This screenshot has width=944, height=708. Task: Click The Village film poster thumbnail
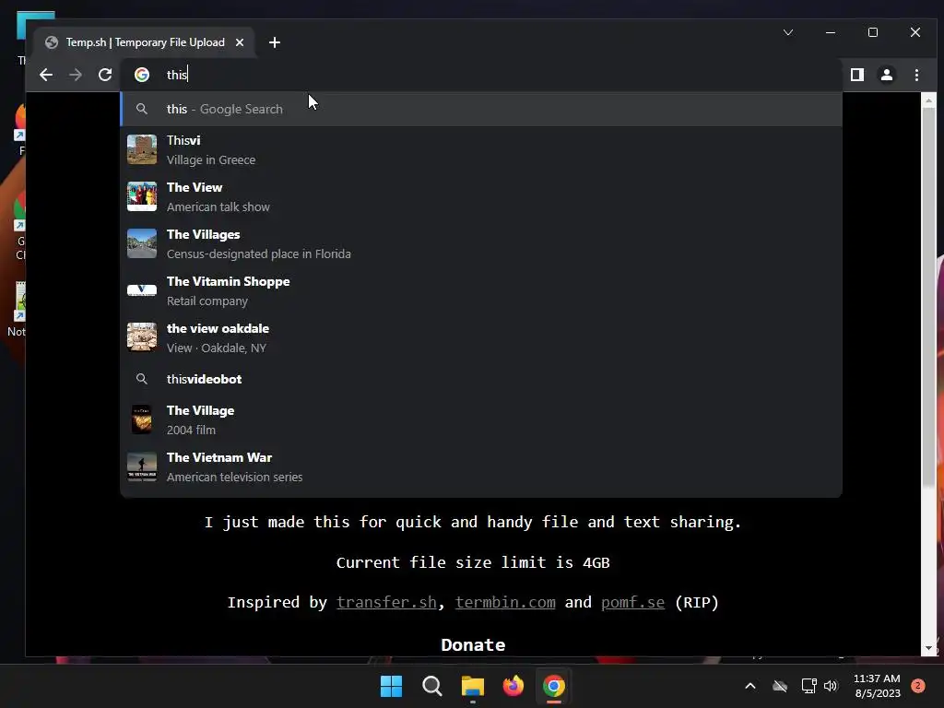(x=142, y=419)
